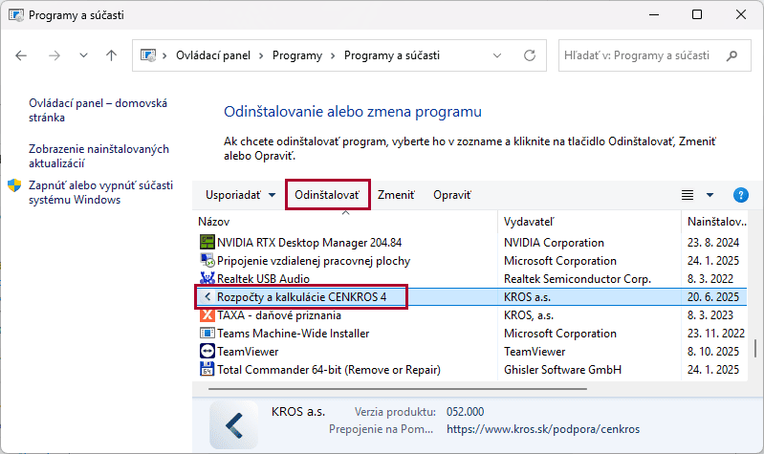Open the Usporiadať dropdown menu
Image resolution: width=764 pixels, height=454 pixels.
241,195
